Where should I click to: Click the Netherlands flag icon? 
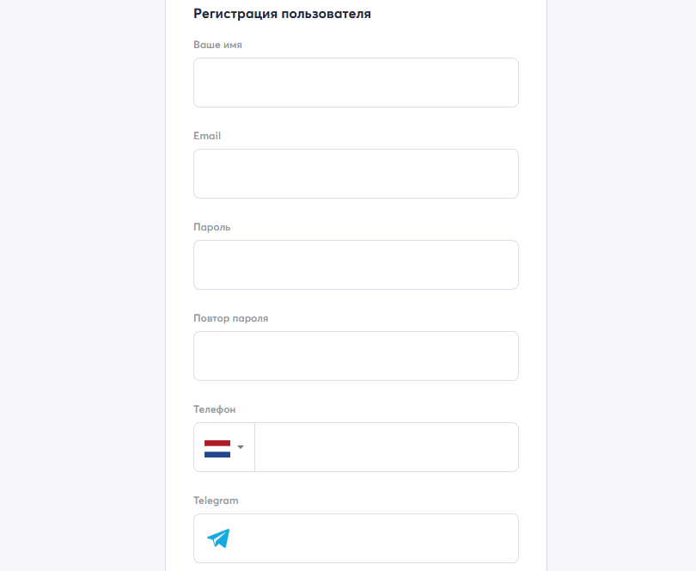pos(217,448)
